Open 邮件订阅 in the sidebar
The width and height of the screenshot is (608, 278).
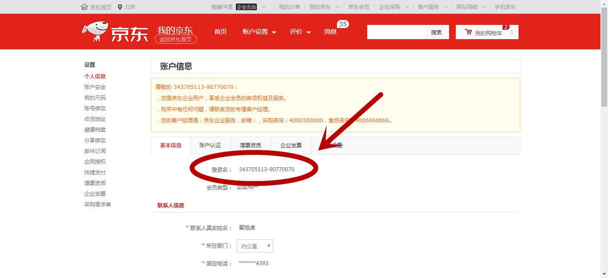point(95,151)
